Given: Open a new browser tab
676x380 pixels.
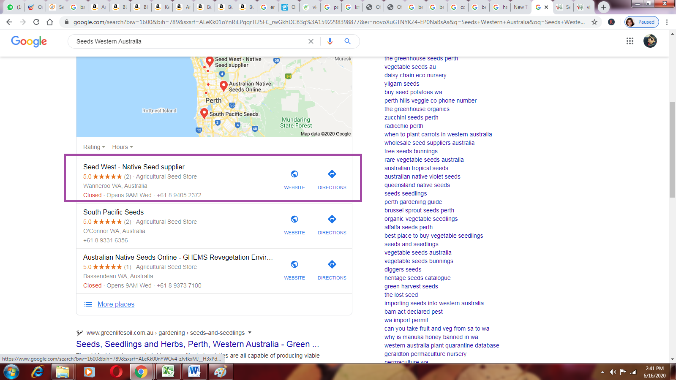Looking at the screenshot, I should [604, 7].
